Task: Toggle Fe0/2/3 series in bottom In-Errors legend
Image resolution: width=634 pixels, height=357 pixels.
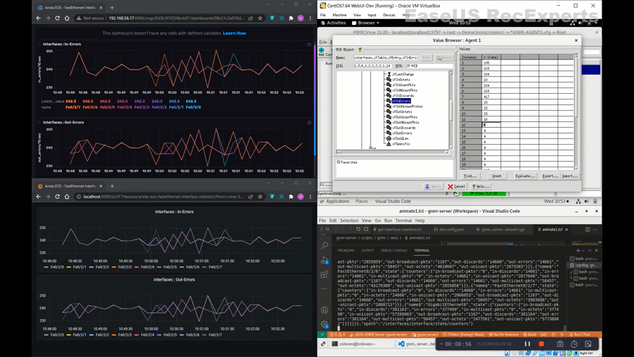Action: pyautogui.click(x=122, y=267)
